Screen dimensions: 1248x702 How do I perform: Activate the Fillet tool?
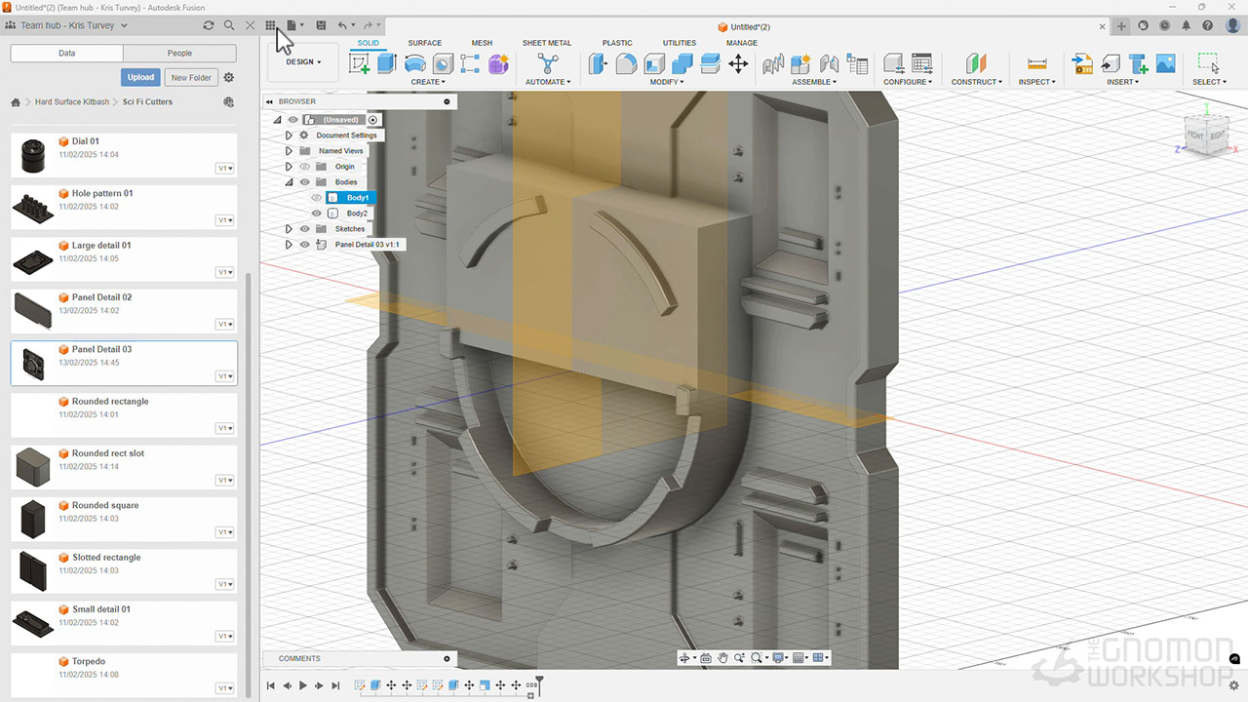(x=626, y=63)
